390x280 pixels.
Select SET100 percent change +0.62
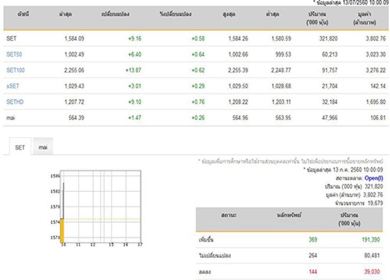198,70
